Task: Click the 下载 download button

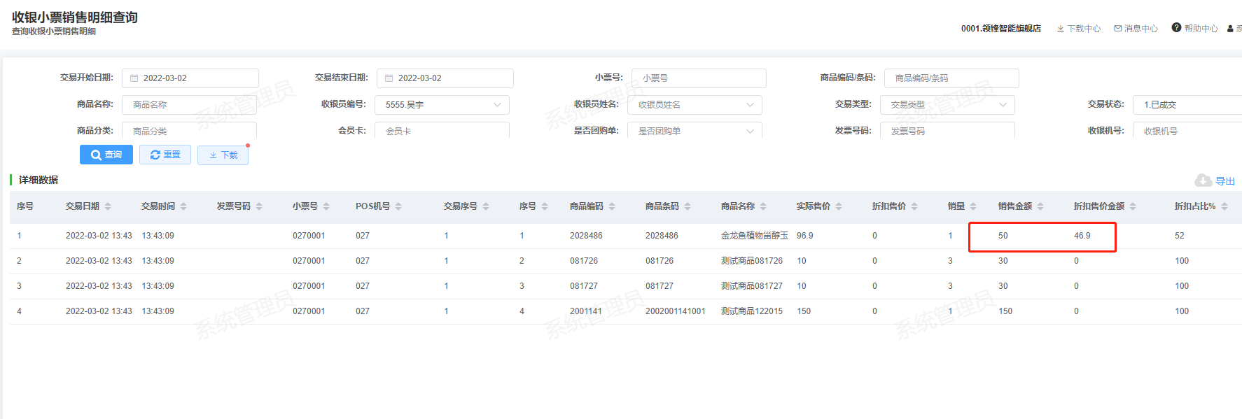Action: [x=223, y=155]
